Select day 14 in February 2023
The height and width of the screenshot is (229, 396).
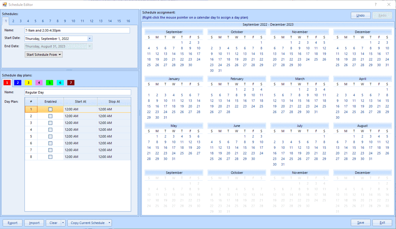pos(228,101)
